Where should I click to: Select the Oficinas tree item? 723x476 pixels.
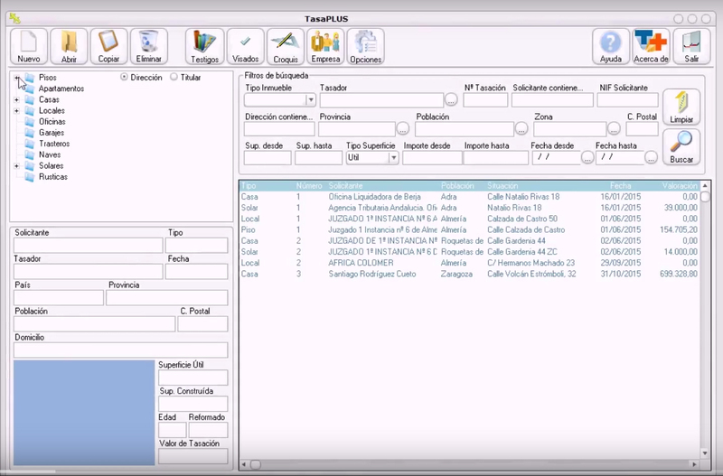click(x=53, y=122)
